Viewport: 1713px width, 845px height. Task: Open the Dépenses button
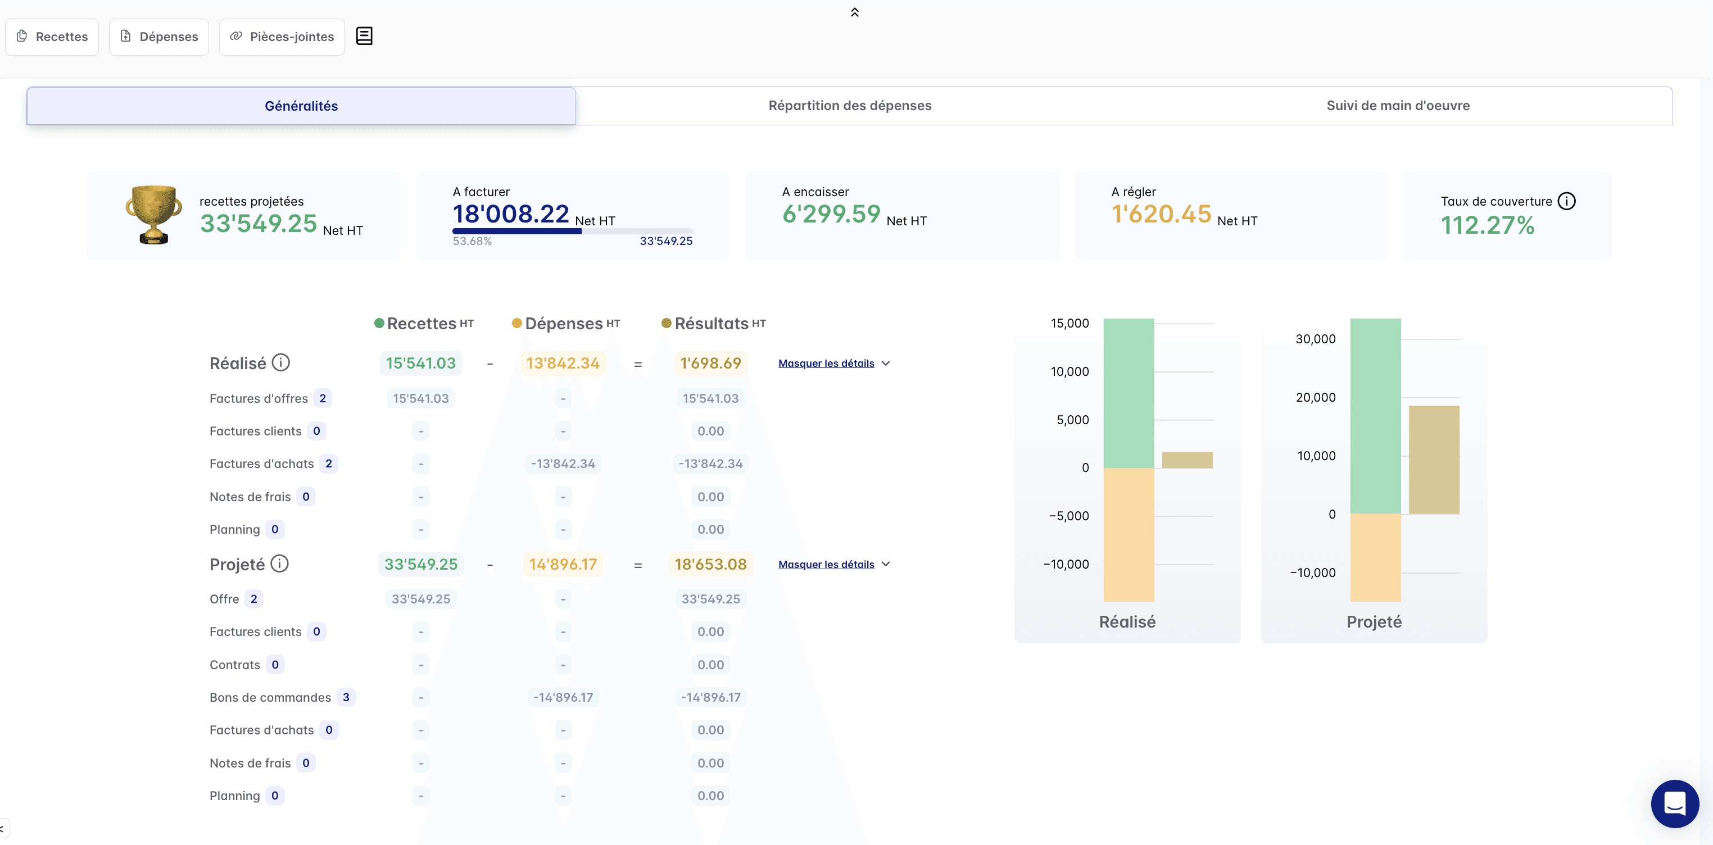(x=159, y=37)
